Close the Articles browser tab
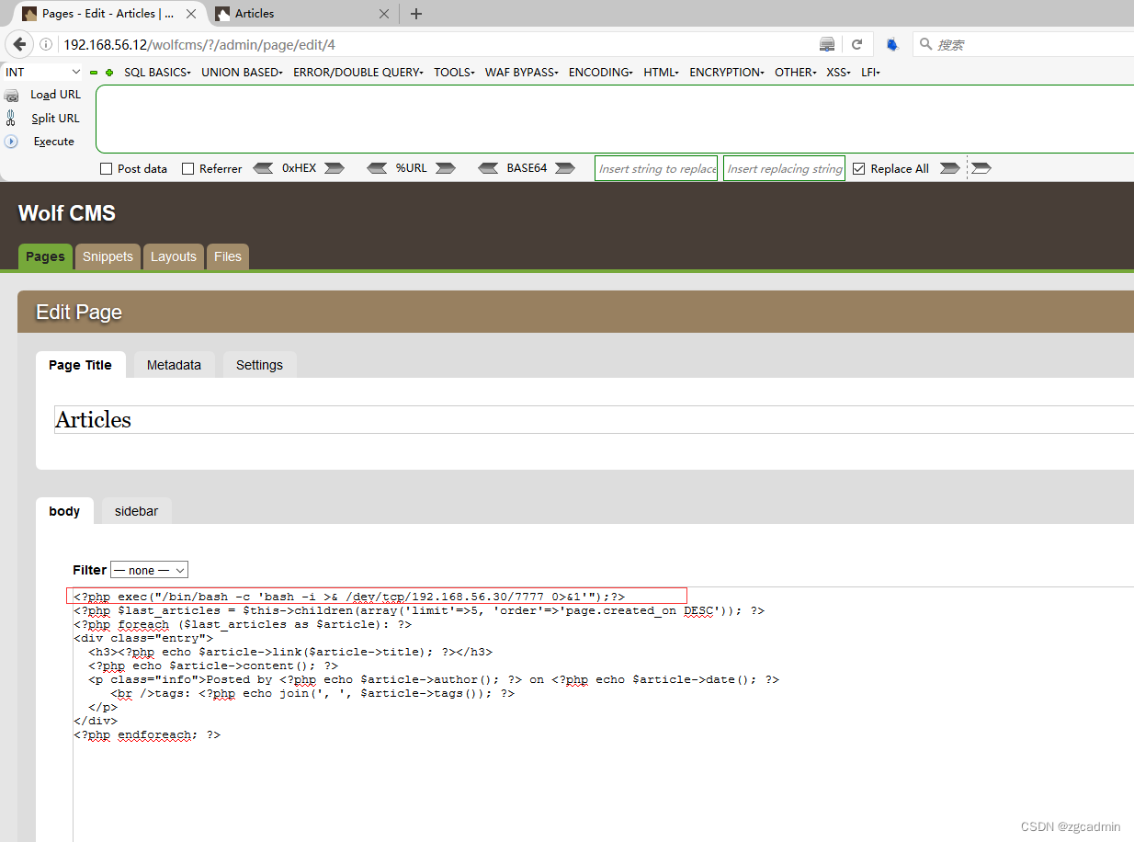1134x842 pixels. (x=385, y=14)
